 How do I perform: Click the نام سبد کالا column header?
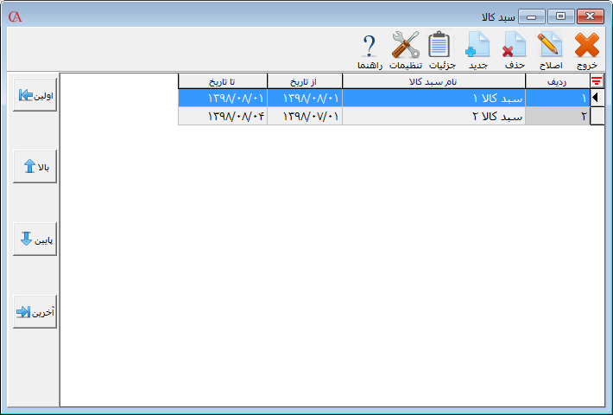[433, 81]
